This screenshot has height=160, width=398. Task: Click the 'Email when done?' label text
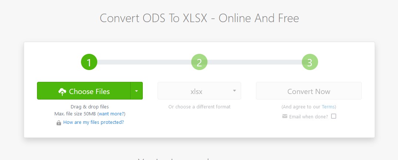coord(308,117)
